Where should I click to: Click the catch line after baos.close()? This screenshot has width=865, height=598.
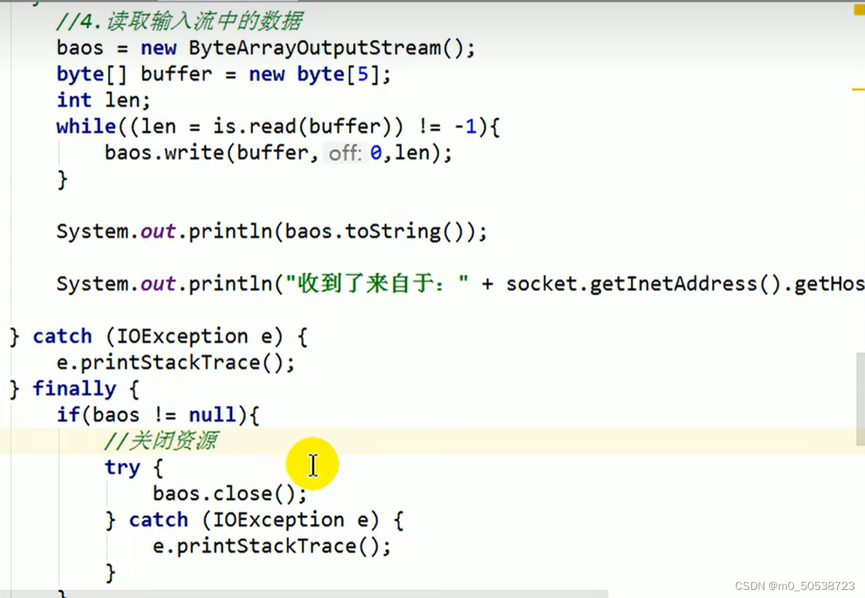(x=254, y=520)
